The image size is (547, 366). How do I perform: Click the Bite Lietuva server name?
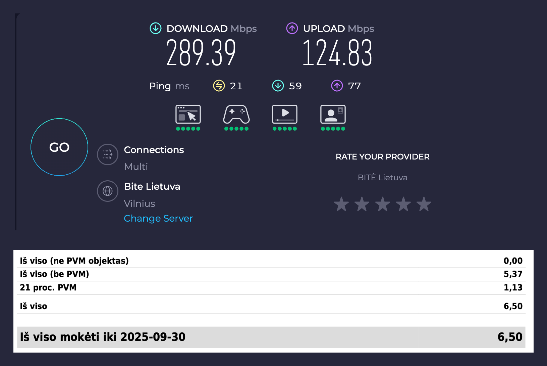click(152, 186)
